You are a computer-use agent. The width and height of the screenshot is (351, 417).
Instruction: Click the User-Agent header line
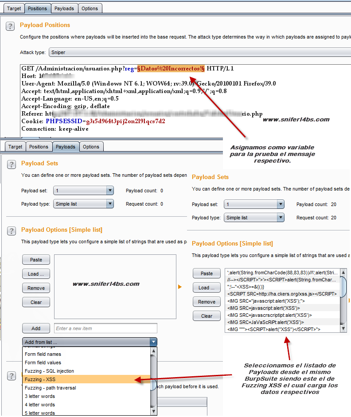(x=148, y=83)
